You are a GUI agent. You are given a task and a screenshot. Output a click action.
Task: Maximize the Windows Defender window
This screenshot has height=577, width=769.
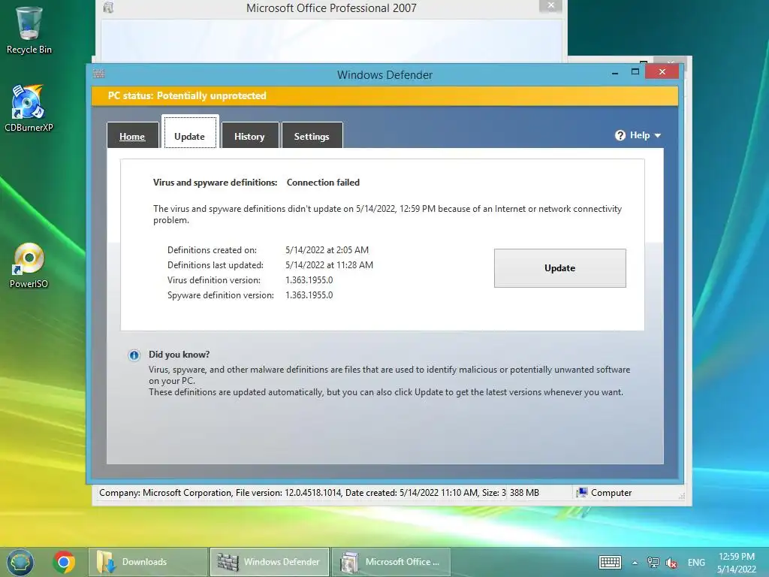click(635, 71)
